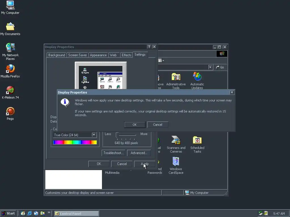
Task: Click the Show Desktop quick launch icon
Action: [23, 213]
